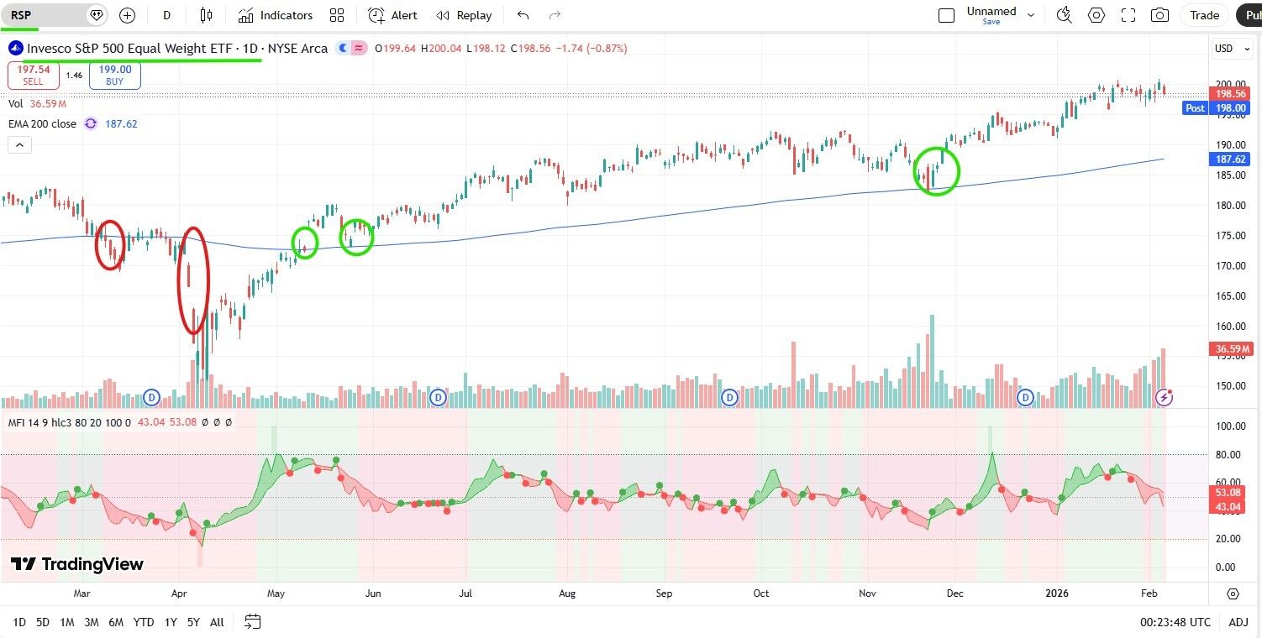Add a symbol with the plus icon
This screenshot has width=1262, height=638.
(127, 15)
